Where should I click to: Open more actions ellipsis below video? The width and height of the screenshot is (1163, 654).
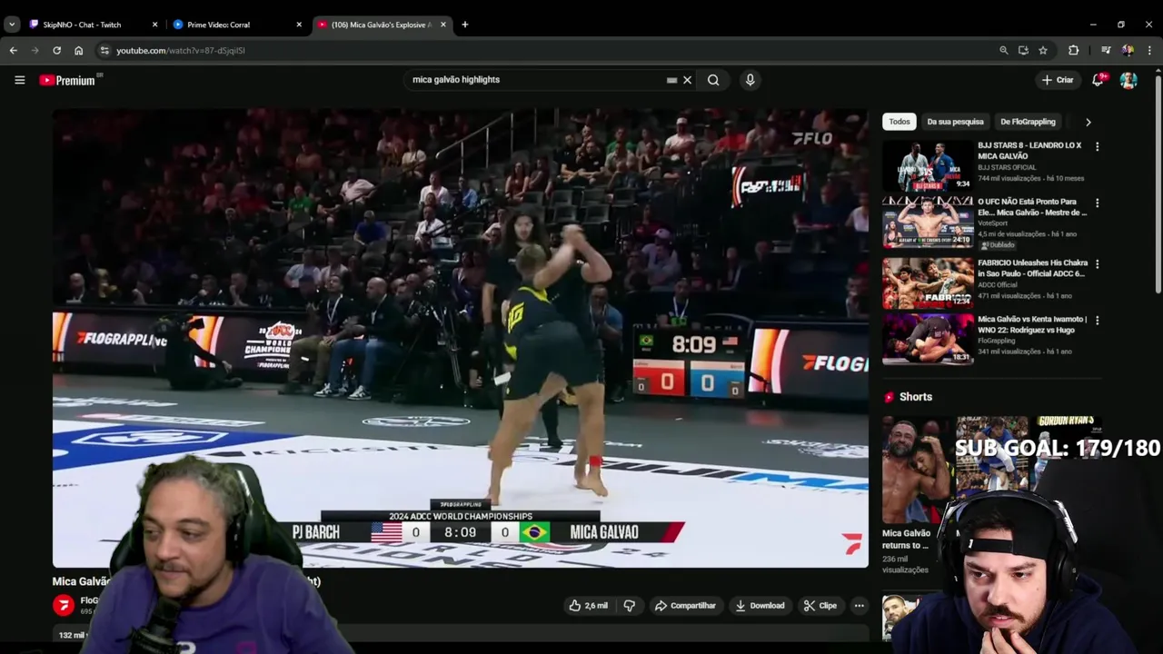pyautogui.click(x=859, y=606)
